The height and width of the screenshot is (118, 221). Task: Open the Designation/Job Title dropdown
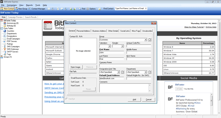click(x=118, y=72)
